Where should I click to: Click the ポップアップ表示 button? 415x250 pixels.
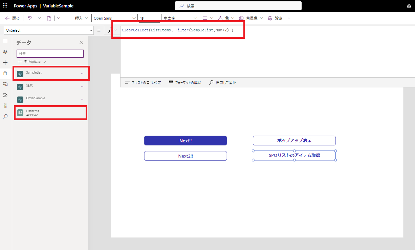click(x=294, y=141)
